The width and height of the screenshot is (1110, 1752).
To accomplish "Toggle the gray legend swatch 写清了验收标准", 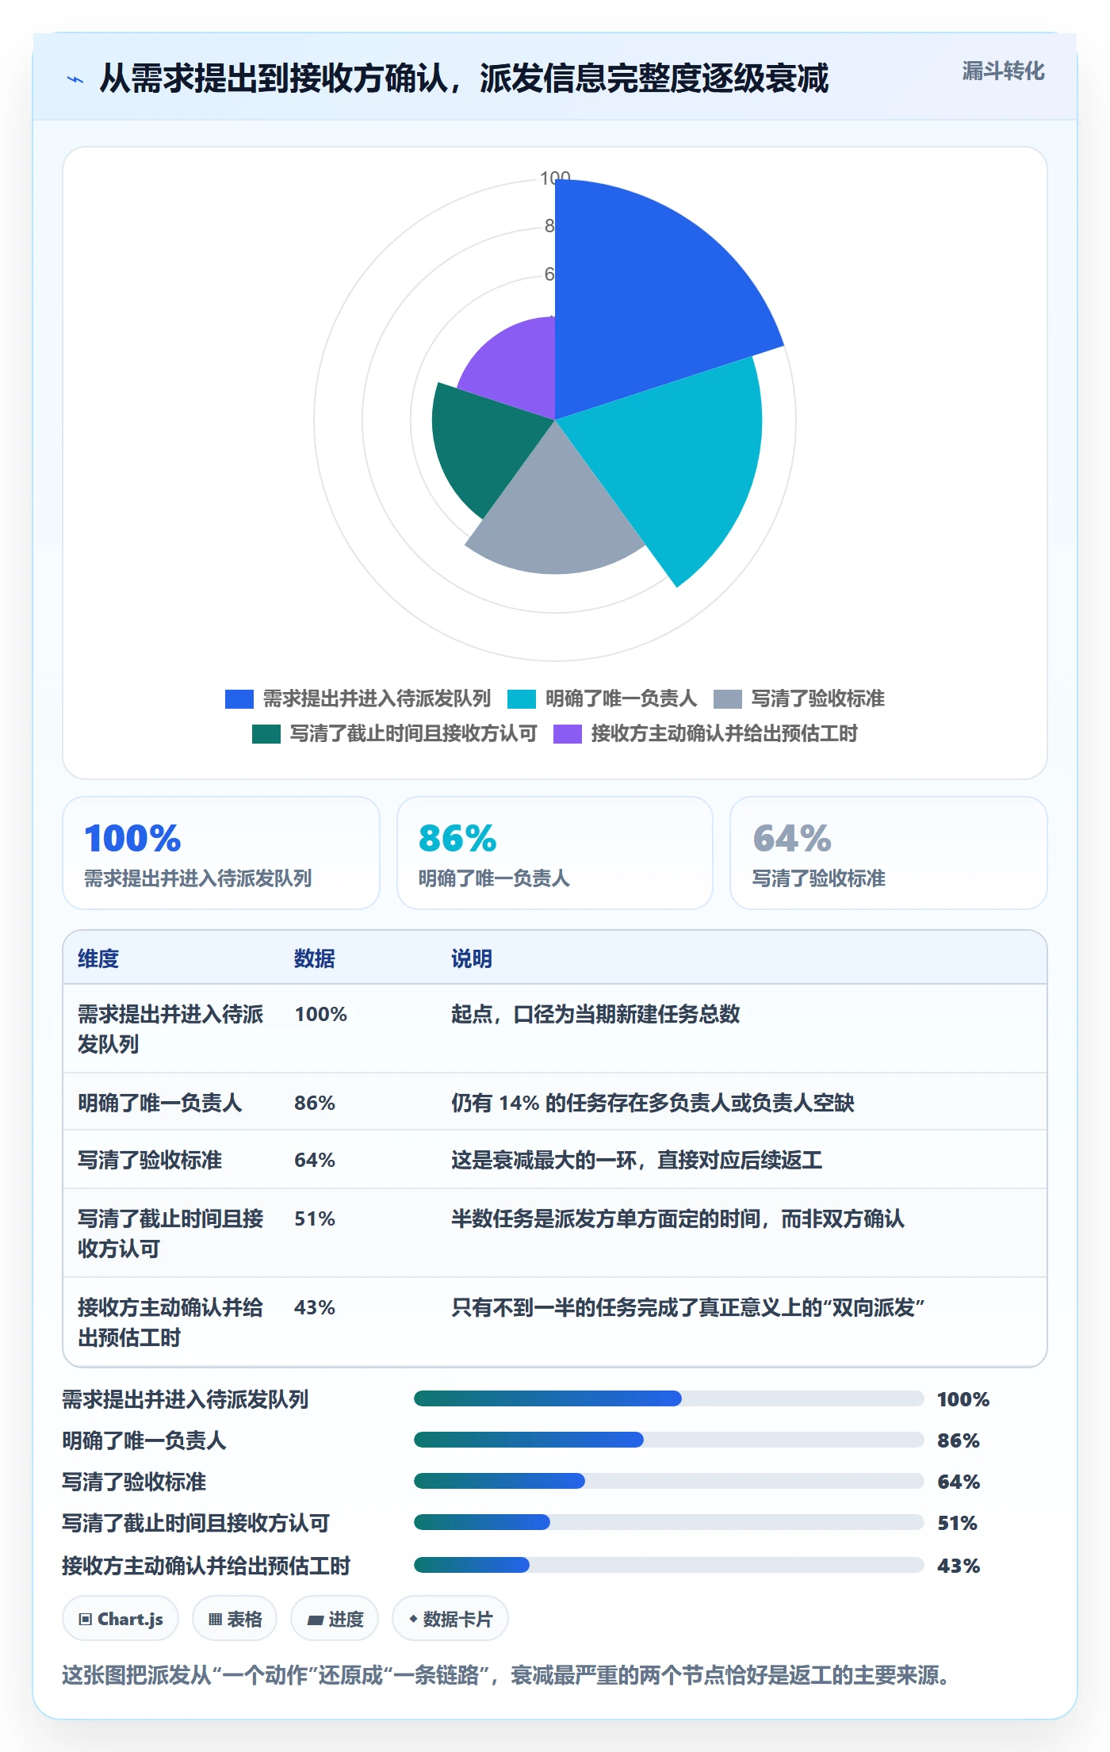I will (x=727, y=698).
